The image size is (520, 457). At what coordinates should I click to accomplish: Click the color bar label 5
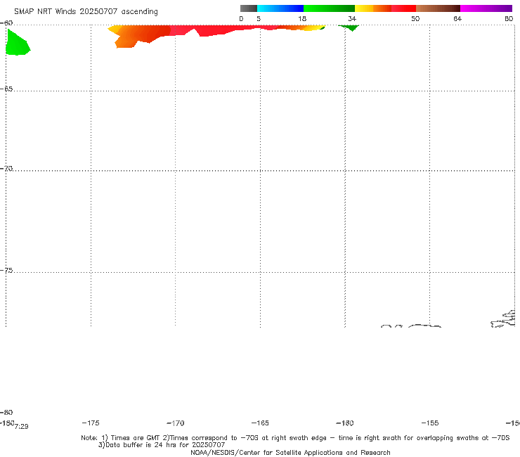coord(259,18)
